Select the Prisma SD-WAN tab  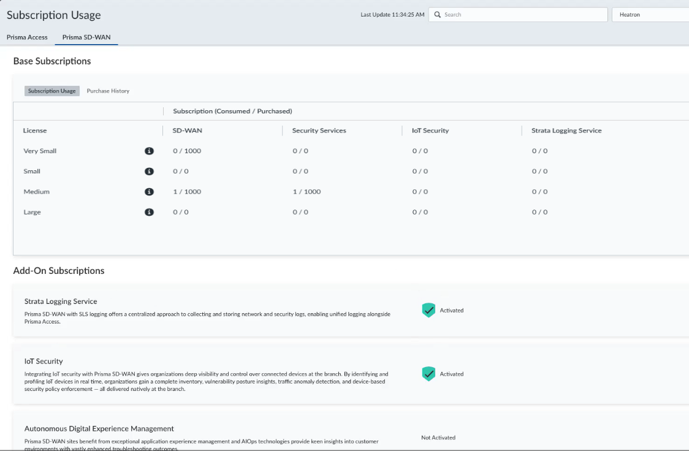(x=86, y=37)
